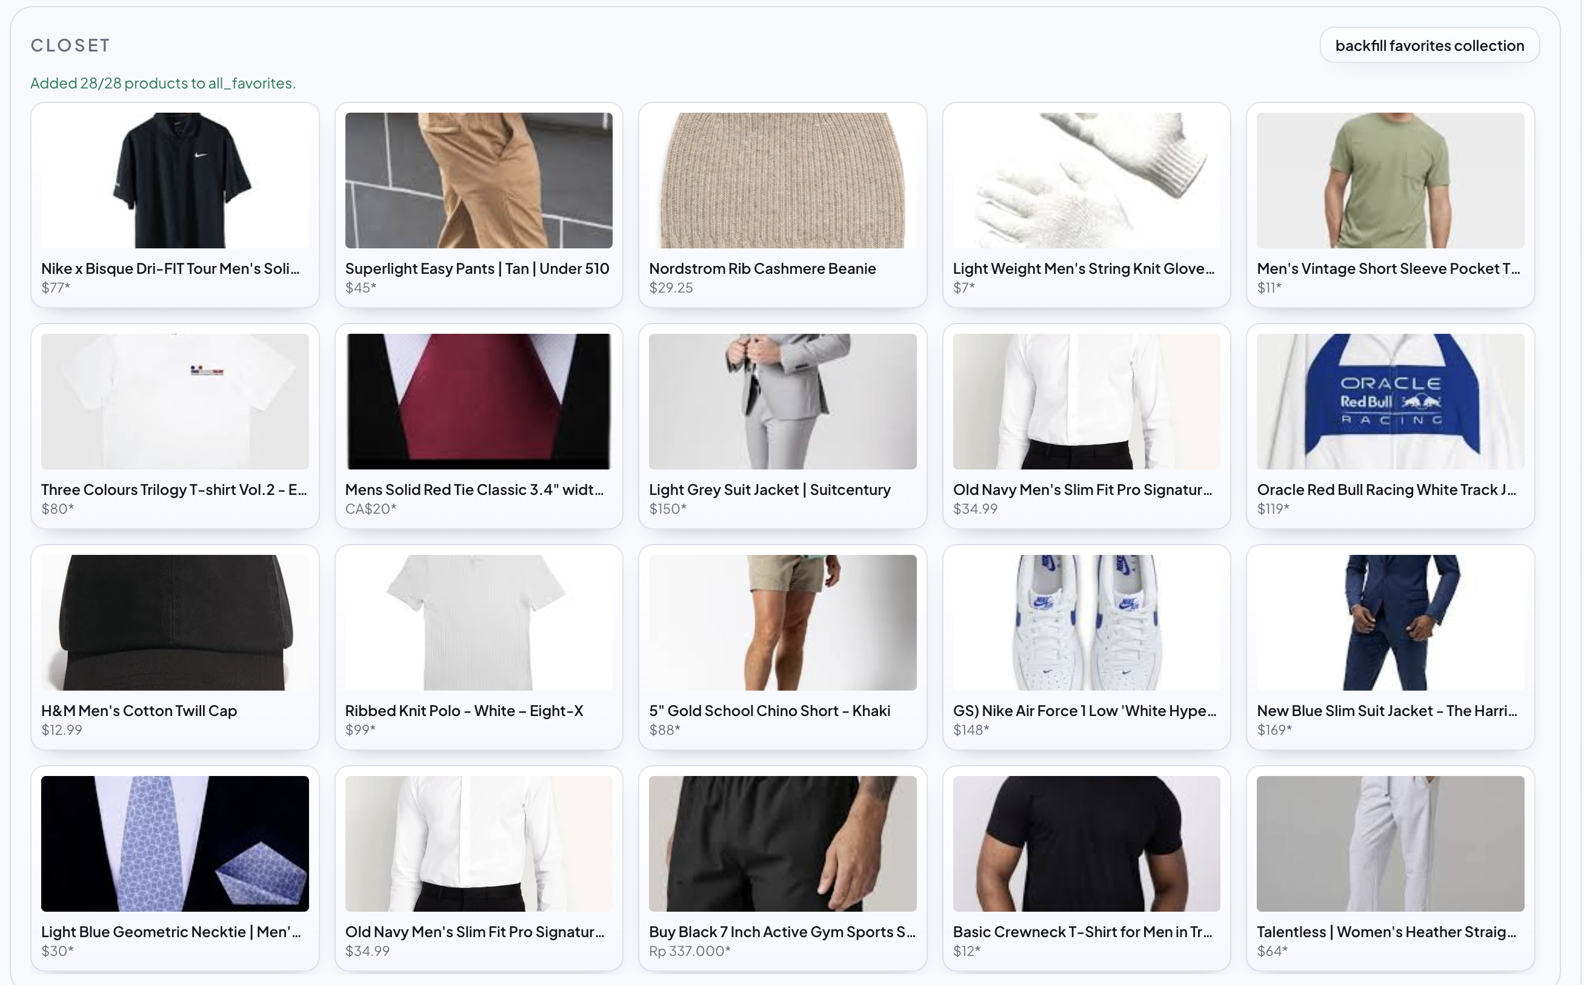Select H&M Men's Cotton Twill Cap image

[x=175, y=622]
